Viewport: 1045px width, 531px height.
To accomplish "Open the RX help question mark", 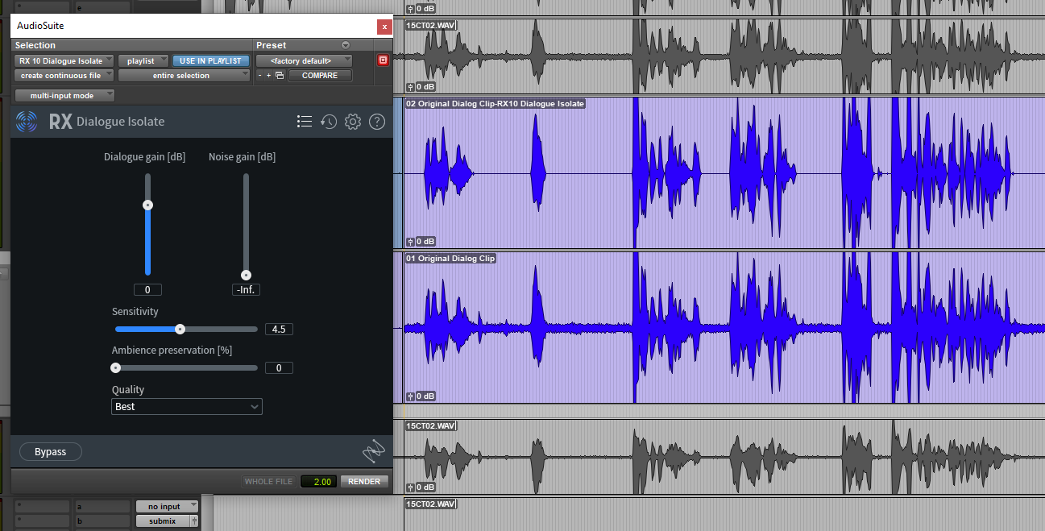I will pos(377,122).
